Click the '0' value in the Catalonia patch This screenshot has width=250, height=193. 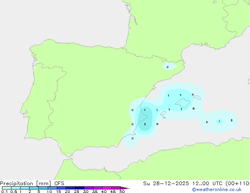[x=168, y=67]
